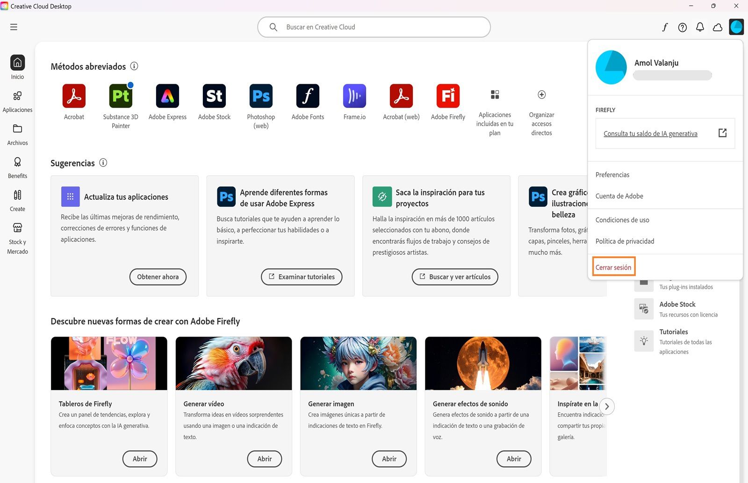The width and height of the screenshot is (748, 483).
Task: Launch Frame.io shortcut
Action: click(x=354, y=96)
